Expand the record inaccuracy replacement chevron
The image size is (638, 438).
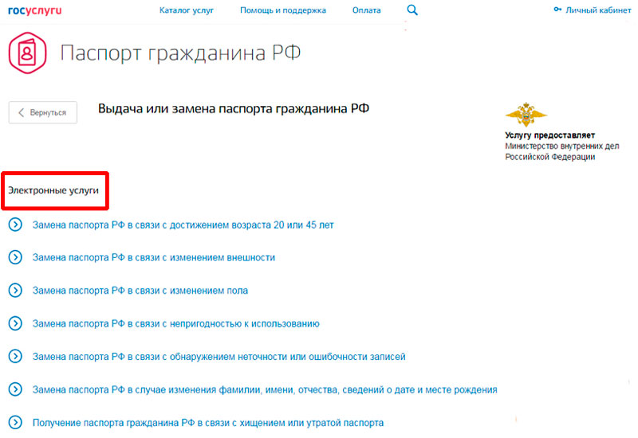[x=14, y=356]
